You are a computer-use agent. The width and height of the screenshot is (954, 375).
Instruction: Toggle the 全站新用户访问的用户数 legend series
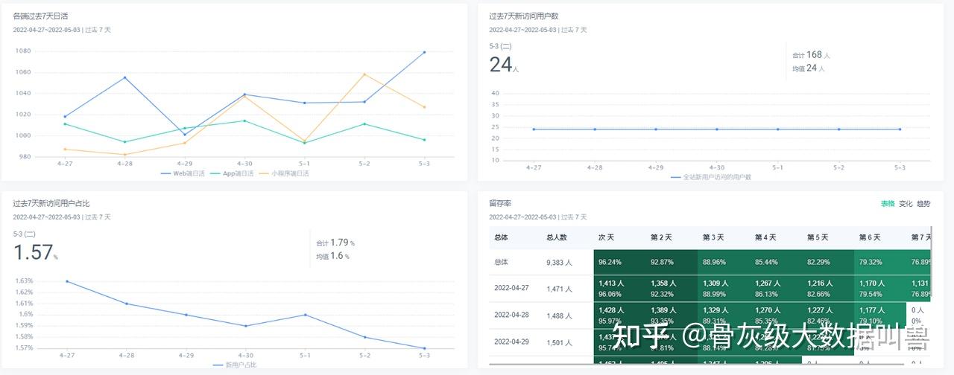point(711,177)
